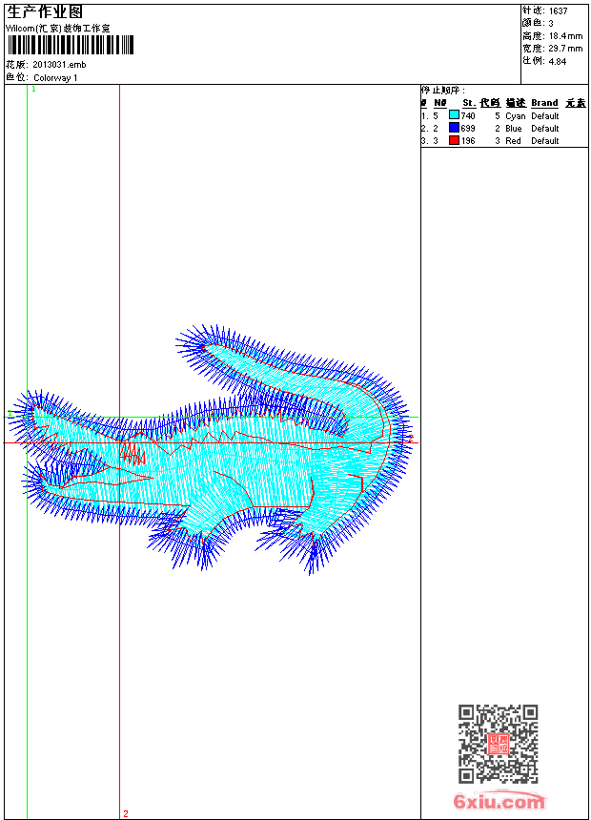Click the crocodile embroidery design preview
The image size is (591, 820).
pyautogui.click(x=212, y=449)
